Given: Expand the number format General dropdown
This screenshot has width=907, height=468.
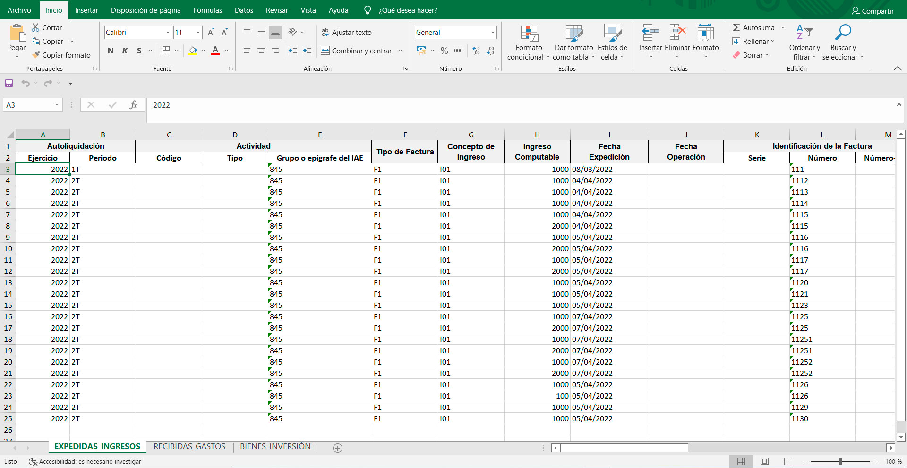Looking at the screenshot, I should [493, 33].
